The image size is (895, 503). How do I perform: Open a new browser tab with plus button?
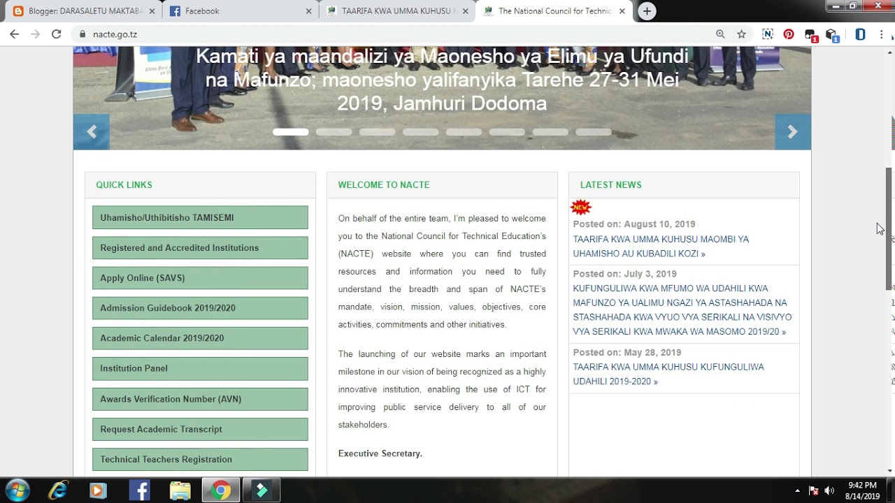pyautogui.click(x=647, y=11)
